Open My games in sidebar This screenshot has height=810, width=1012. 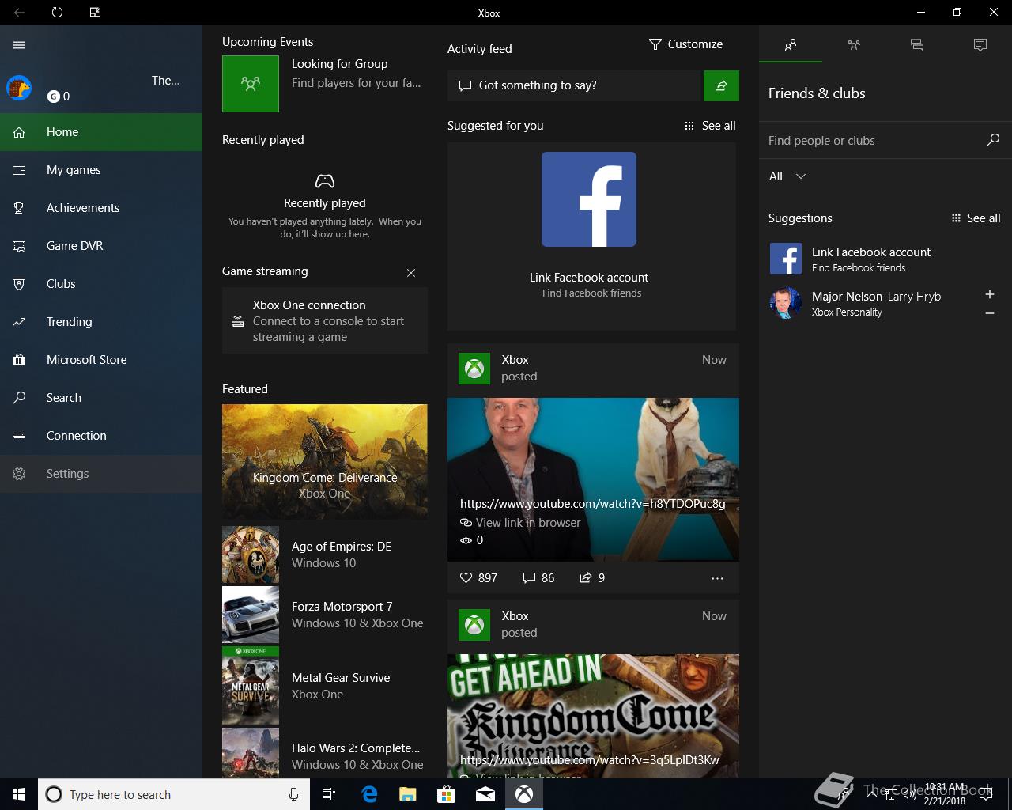coord(101,170)
